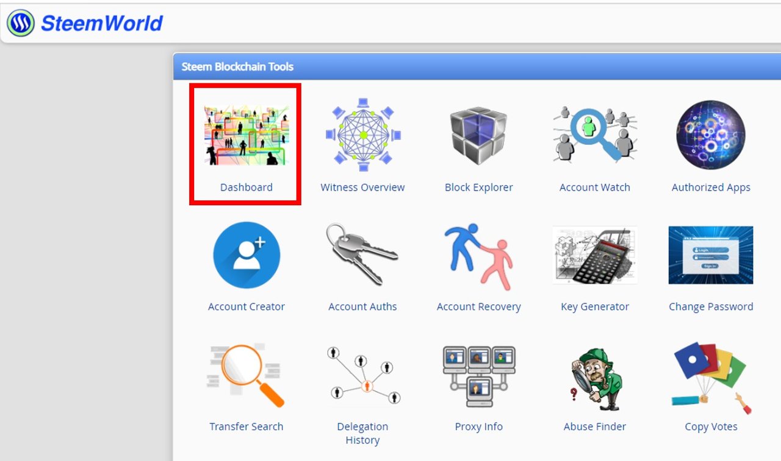Open Proxy Info computers icon
The width and height of the screenshot is (781, 461).
tap(479, 376)
